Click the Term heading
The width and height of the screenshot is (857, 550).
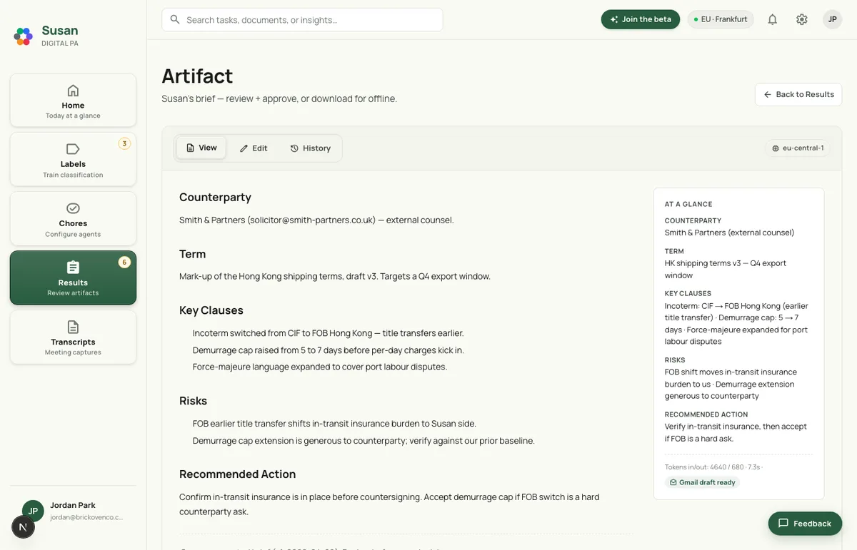[x=192, y=254]
